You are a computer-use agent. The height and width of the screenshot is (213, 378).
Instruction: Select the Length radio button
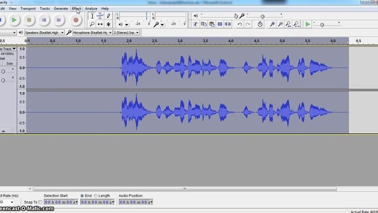click(x=96, y=196)
